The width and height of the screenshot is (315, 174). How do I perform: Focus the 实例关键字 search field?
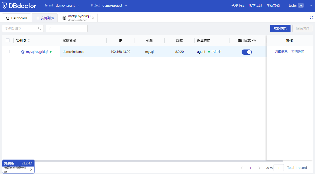click(23, 29)
